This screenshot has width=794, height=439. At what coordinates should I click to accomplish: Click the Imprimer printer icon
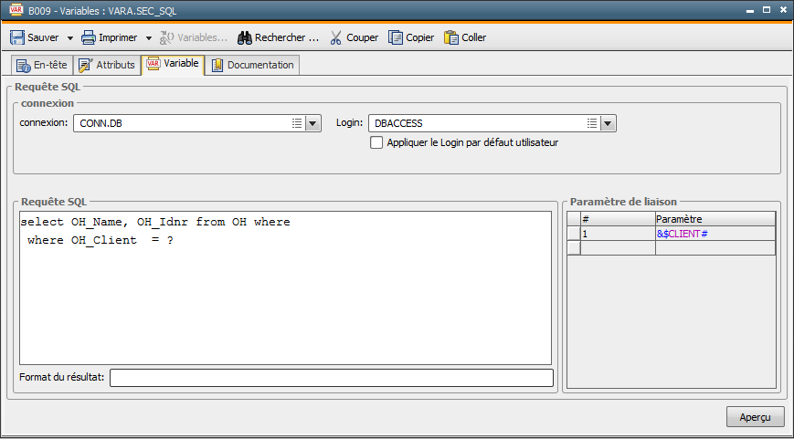coord(89,38)
